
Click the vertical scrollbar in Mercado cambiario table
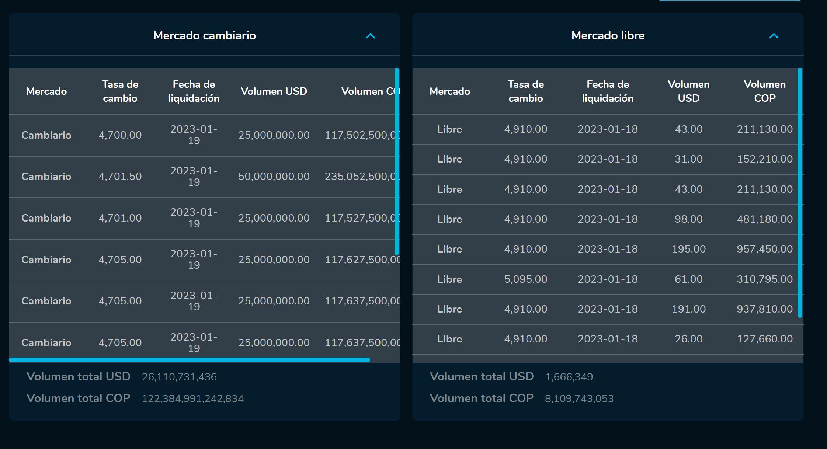397,161
